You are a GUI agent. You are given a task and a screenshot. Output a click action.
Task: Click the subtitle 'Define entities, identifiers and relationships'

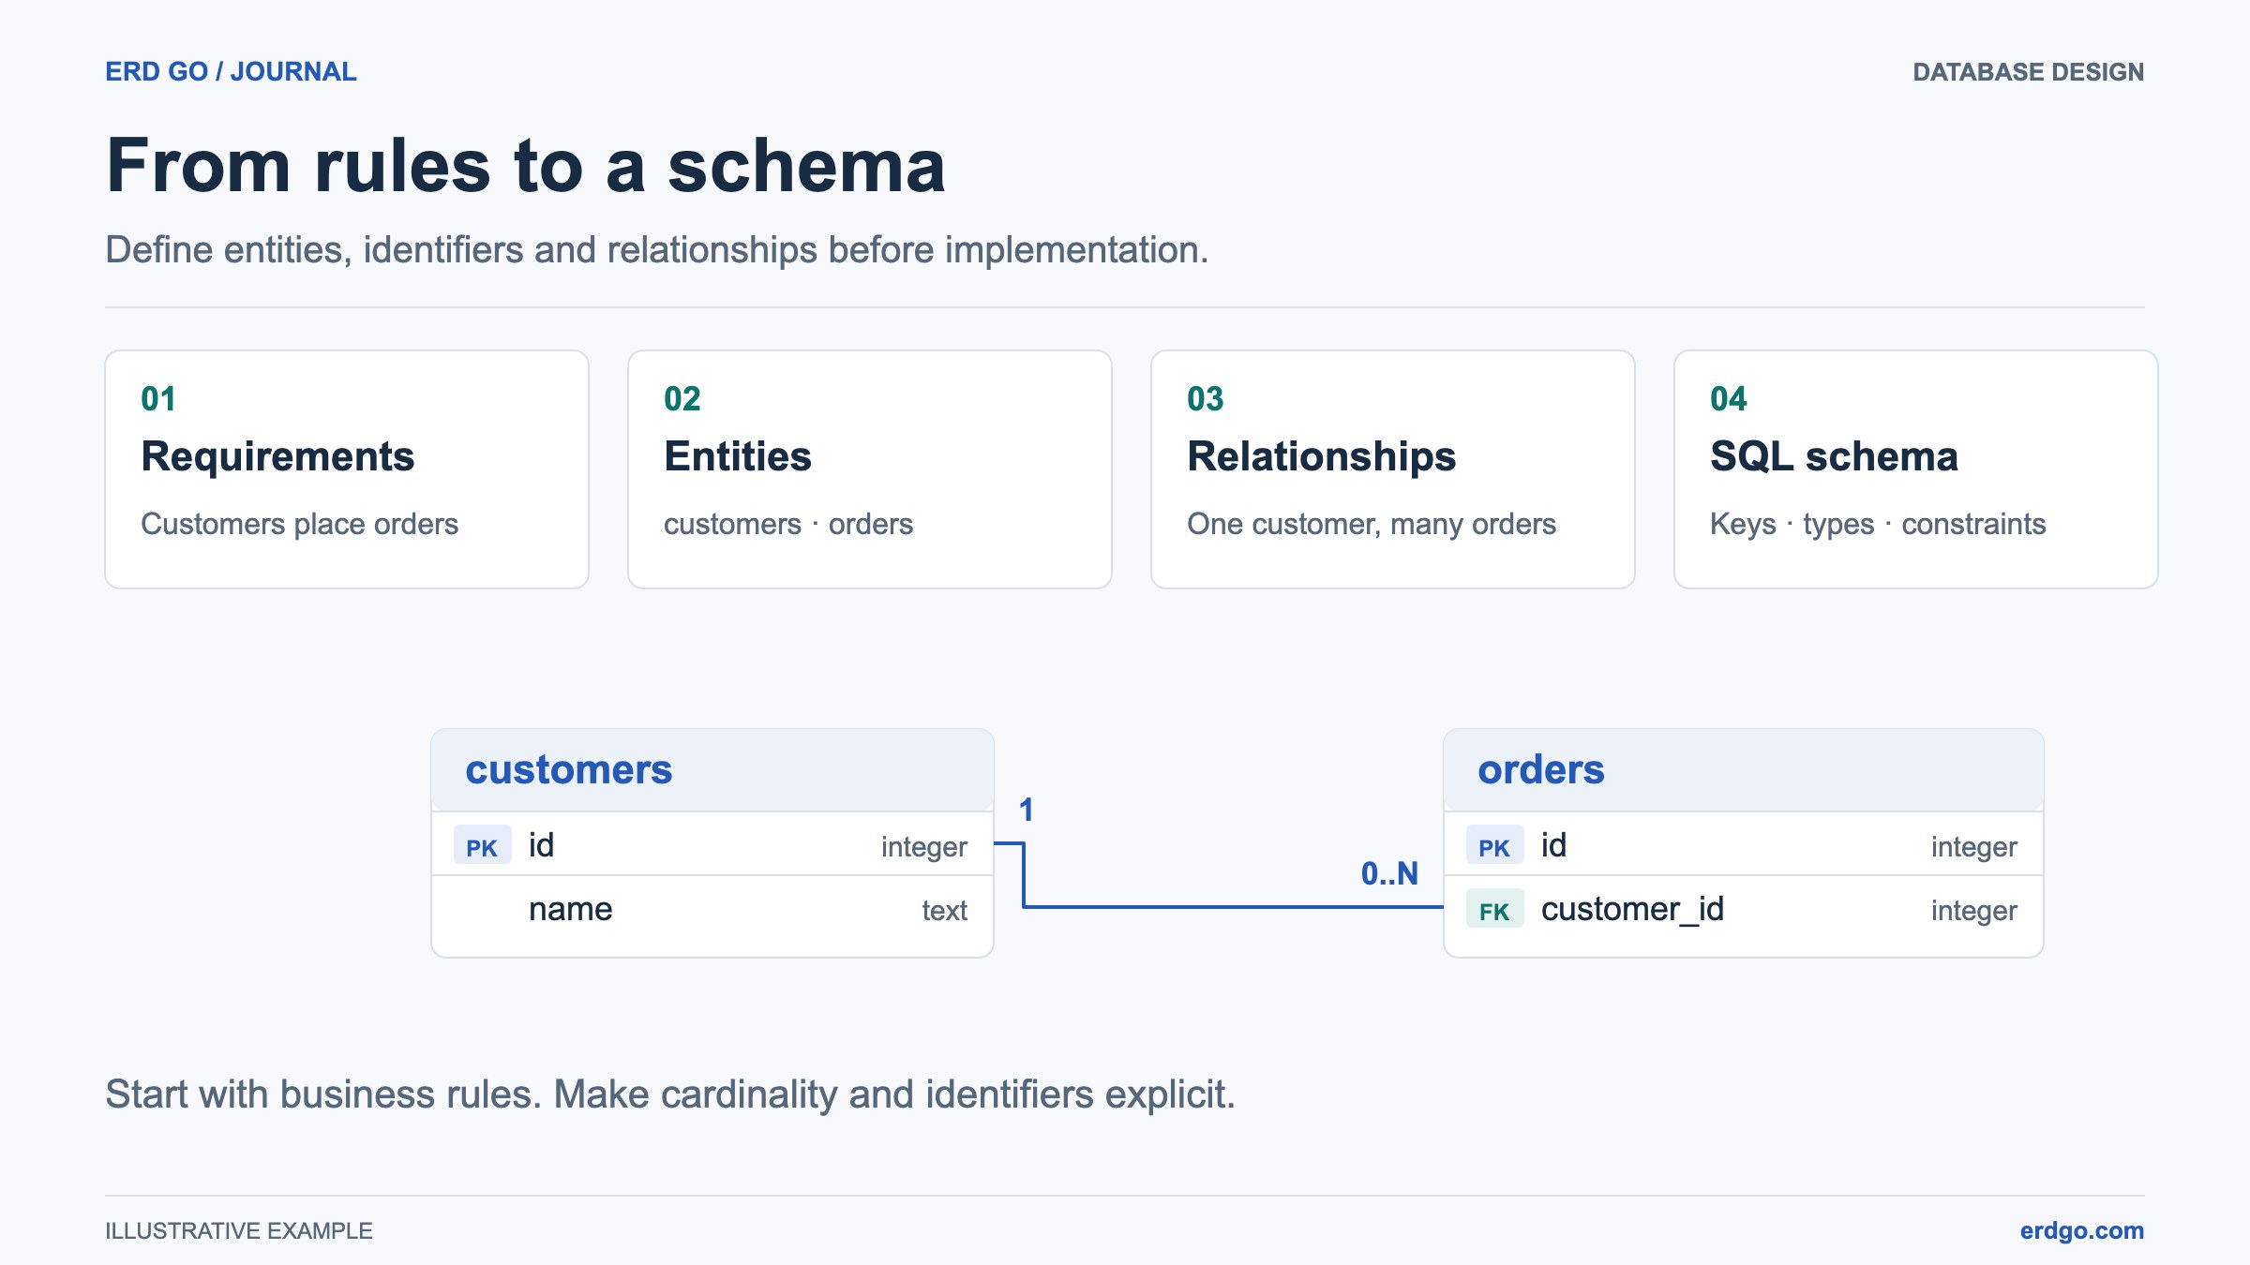[x=656, y=250]
